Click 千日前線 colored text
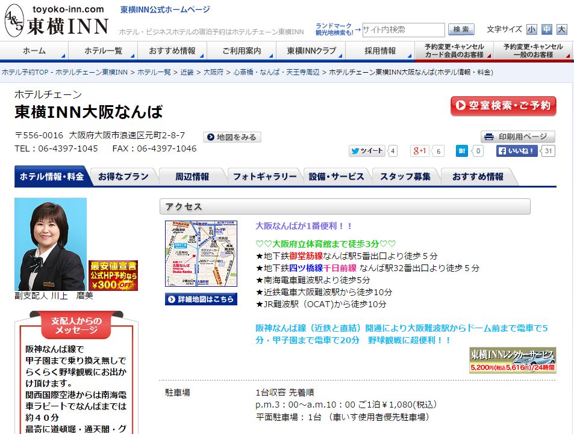Image resolution: width=574 pixels, height=434 pixels. [340, 267]
